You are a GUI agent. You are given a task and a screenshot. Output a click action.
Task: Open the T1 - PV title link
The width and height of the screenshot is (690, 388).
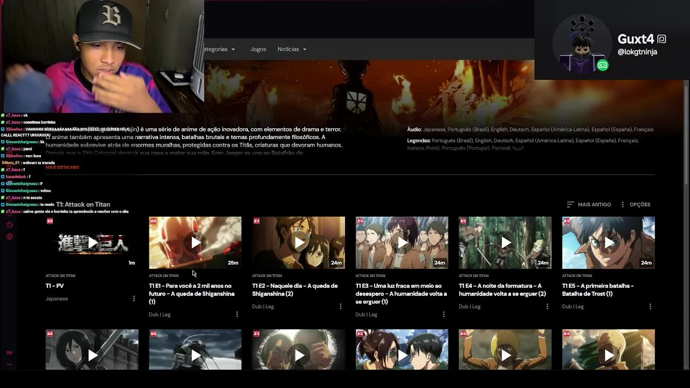(55, 286)
